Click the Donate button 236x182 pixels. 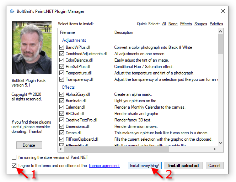coord(29,145)
